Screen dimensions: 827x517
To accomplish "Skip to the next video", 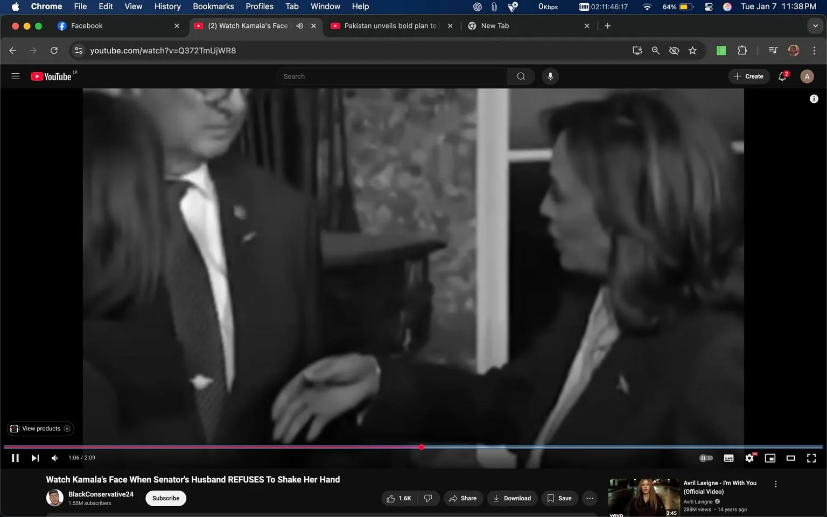I will 35,458.
